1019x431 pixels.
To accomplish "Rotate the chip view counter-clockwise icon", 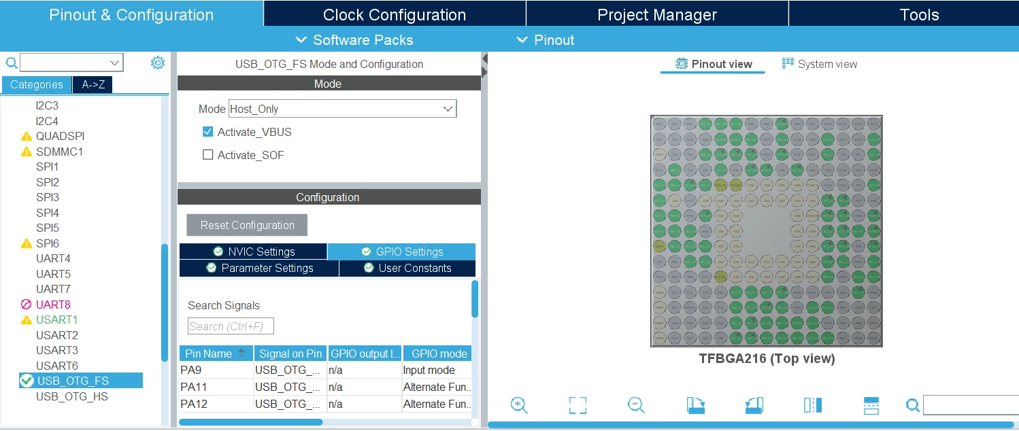I will (754, 405).
